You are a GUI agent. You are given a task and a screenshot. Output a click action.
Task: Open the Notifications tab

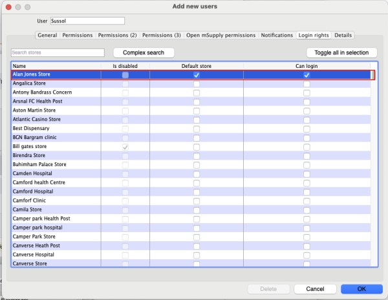pyautogui.click(x=277, y=35)
